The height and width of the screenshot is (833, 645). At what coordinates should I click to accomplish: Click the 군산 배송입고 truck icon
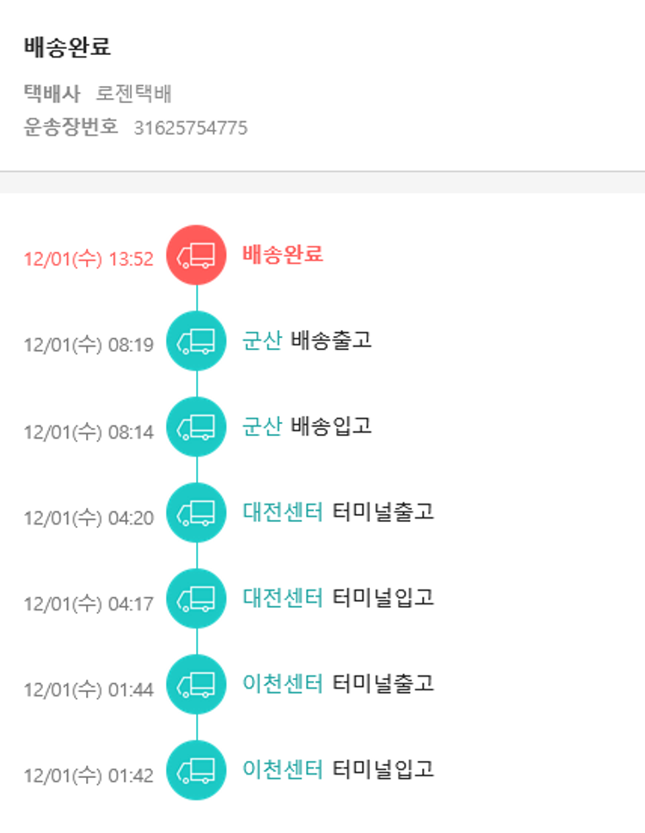196,427
